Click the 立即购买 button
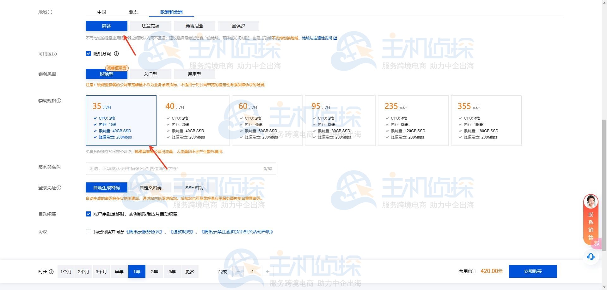The width and height of the screenshot is (607, 290). tap(533, 271)
